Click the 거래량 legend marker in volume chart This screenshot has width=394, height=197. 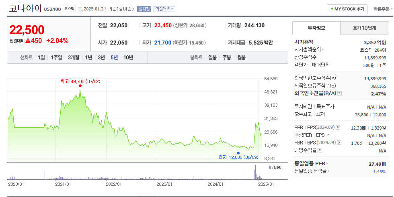pos(270,167)
